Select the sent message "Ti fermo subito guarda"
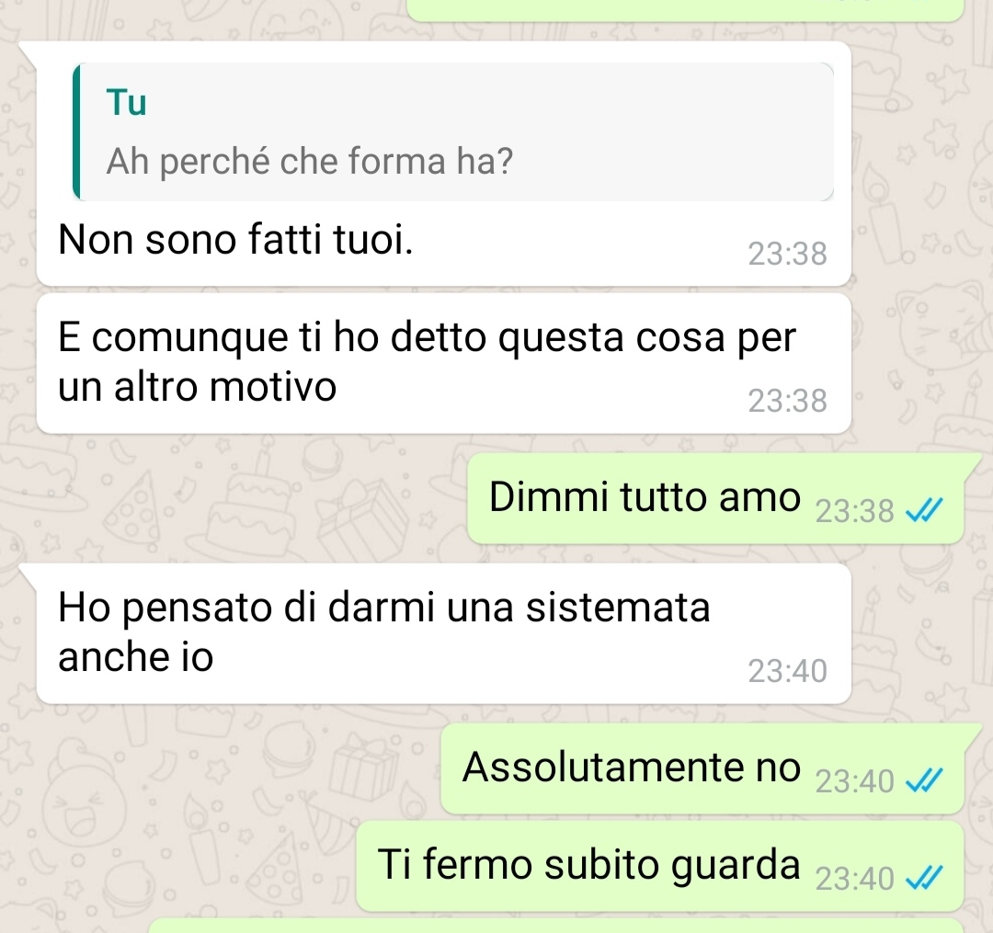 point(660,866)
